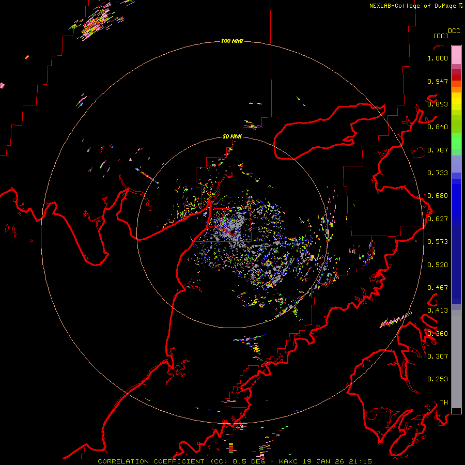Screen dimensions: 465x465
Task: Click the 0.413 legend value
Action: pyautogui.click(x=438, y=311)
